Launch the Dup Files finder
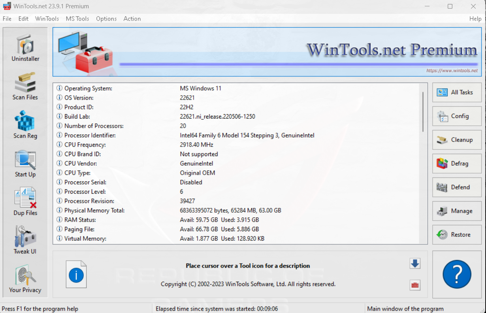486x313 pixels. [25, 202]
